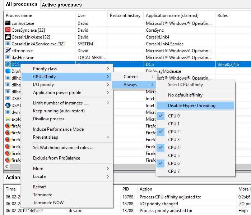
Task: Click the Action column header in log
Action: click(x=187, y=189)
